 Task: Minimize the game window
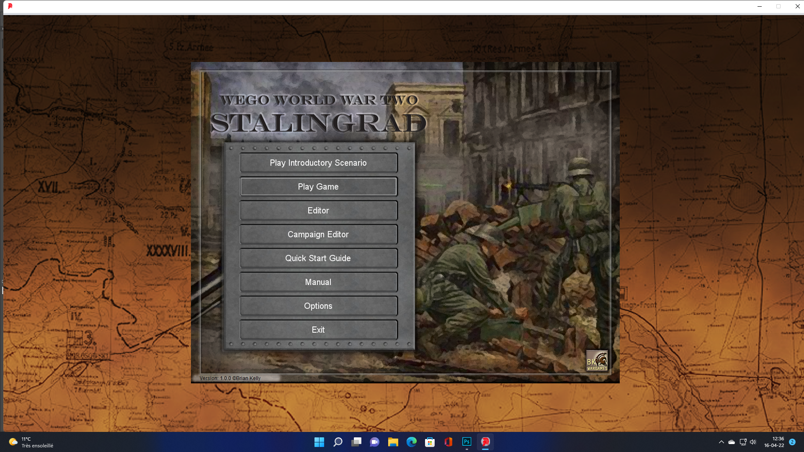(x=759, y=6)
